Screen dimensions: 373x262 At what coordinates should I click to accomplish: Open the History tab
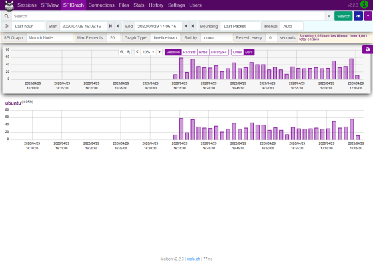[x=156, y=5]
